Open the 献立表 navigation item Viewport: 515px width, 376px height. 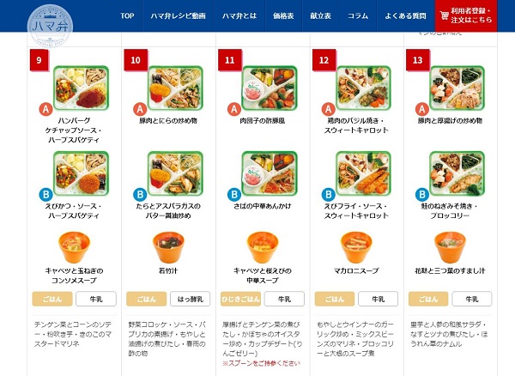[320, 15]
